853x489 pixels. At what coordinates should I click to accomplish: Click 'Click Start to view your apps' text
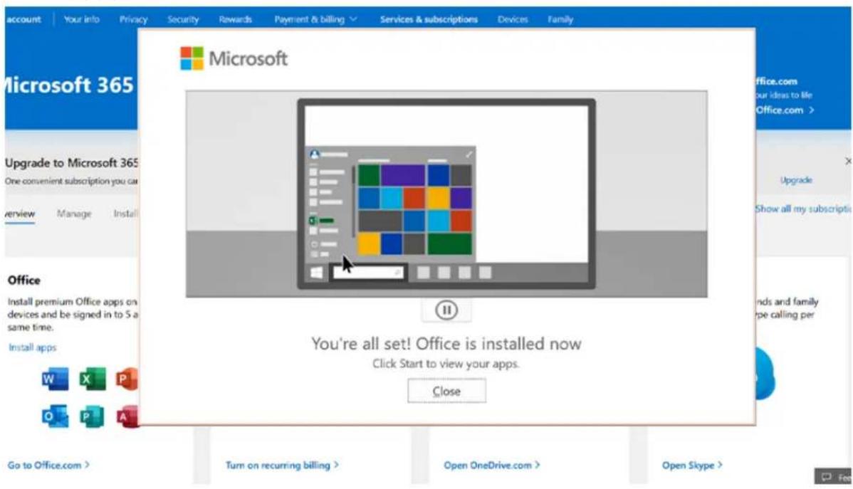[446, 363]
